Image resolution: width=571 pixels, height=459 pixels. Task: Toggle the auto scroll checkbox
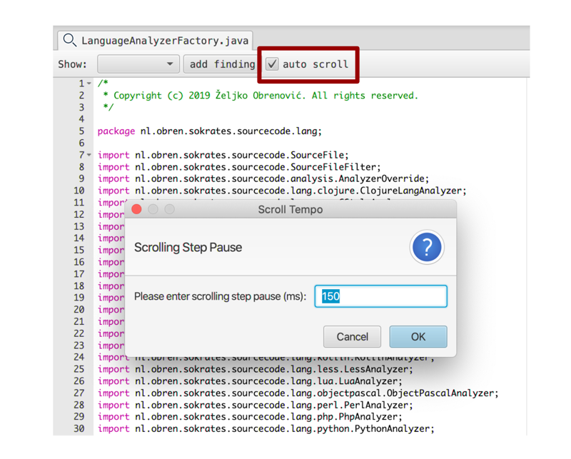(x=273, y=64)
